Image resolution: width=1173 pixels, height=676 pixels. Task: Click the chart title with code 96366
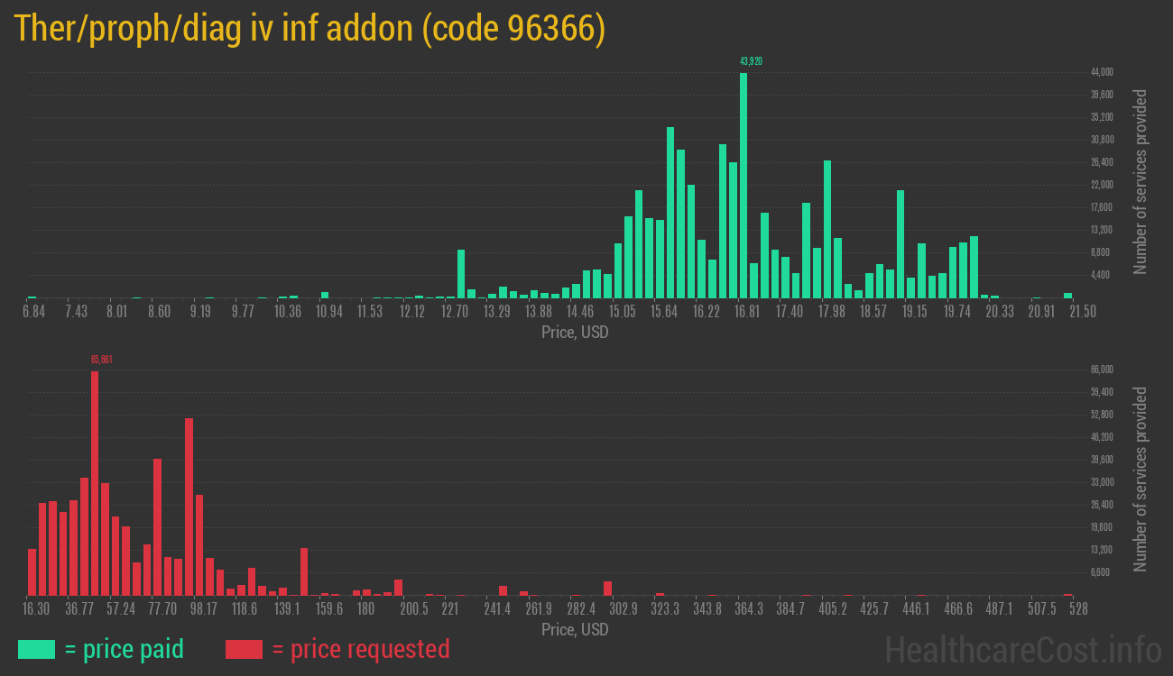click(309, 30)
